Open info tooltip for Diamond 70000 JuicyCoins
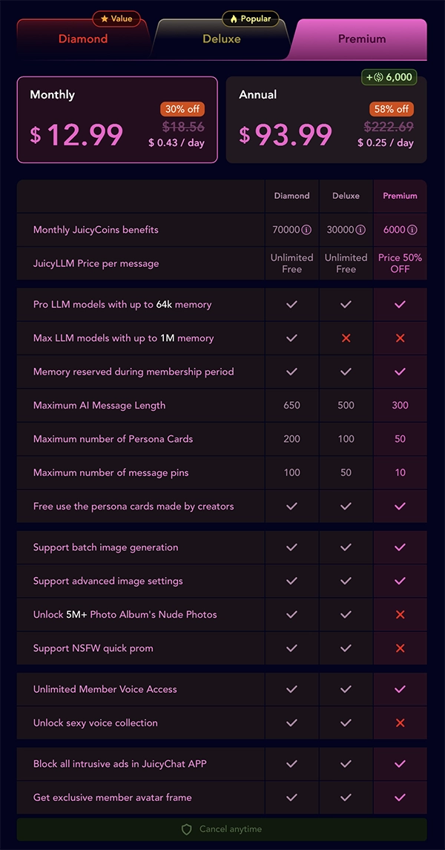The image size is (445, 850). tap(306, 230)
